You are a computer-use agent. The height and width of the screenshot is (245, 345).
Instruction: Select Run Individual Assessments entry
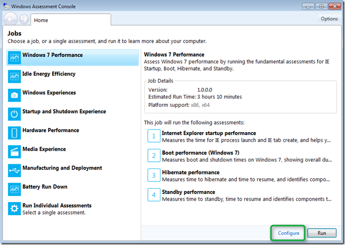pos(72,209)
